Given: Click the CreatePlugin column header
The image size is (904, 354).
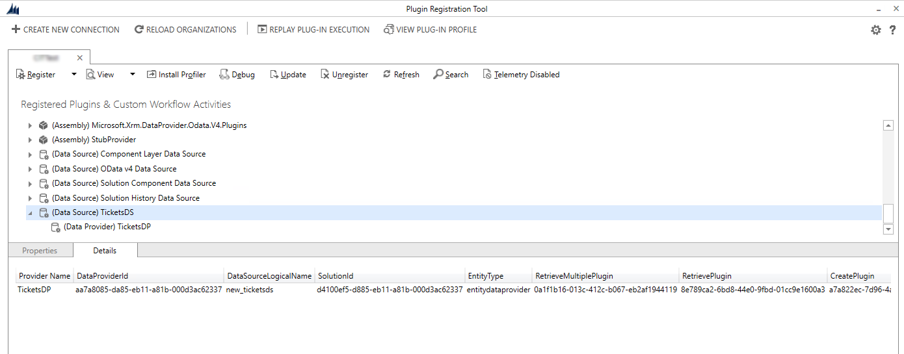Looking at the screenshot, I should (x=860, y=276).
